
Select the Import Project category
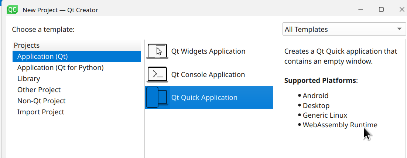pos(41,112)
